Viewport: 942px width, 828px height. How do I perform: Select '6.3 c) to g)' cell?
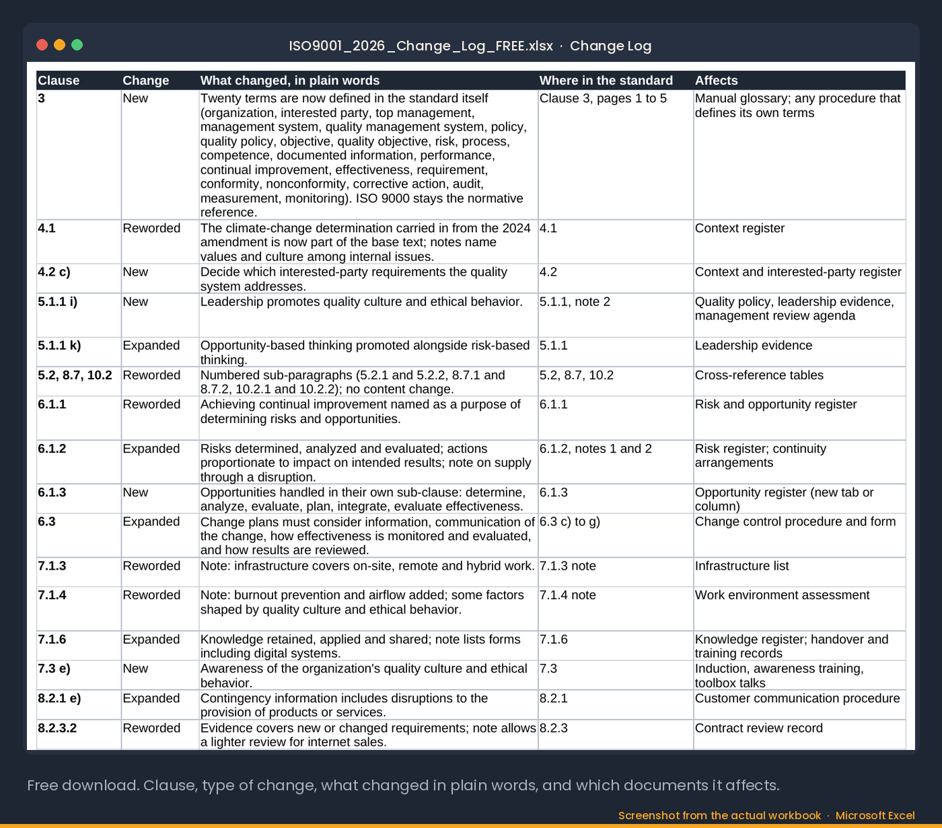coord(616,535)
